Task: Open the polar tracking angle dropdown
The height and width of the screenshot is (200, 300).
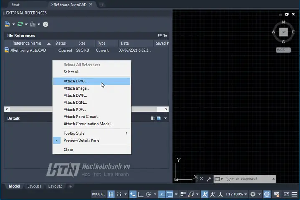Action: click(x=155, y=194)
